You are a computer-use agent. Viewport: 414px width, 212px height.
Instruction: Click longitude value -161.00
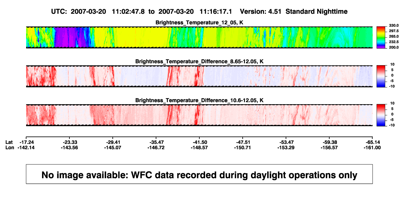(x=373, y=147)
